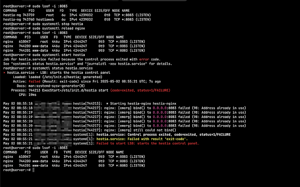This screenshot has height=187, width=300.
Task: Click the 'systemctl status hestia.service' prompt command
Action: [63, 68]
